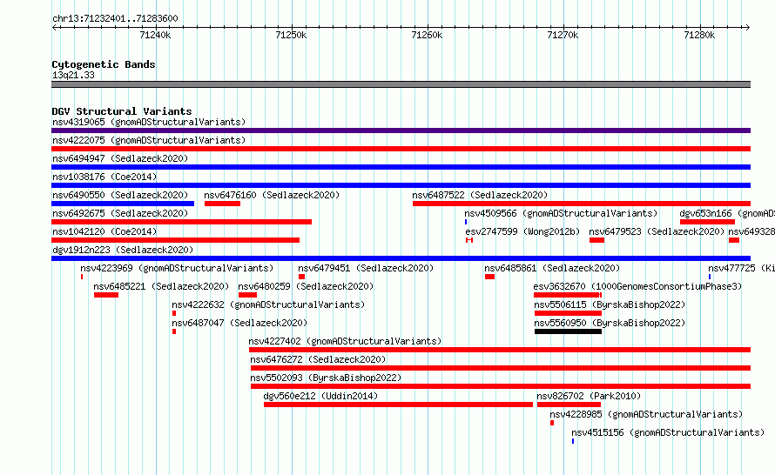Open nsv5560950 (ByrskaBishop2022) label
This screenshot has width=775, height=475.
click(x=610, y=323)
